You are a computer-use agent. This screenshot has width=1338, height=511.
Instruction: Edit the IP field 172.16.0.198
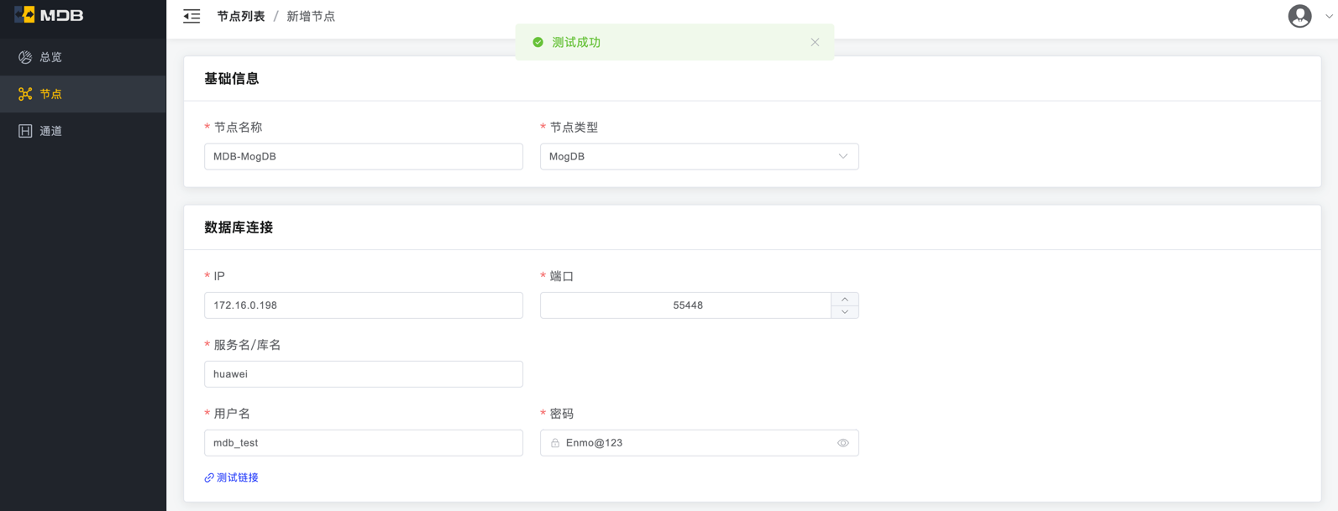[x=364, y=305]
